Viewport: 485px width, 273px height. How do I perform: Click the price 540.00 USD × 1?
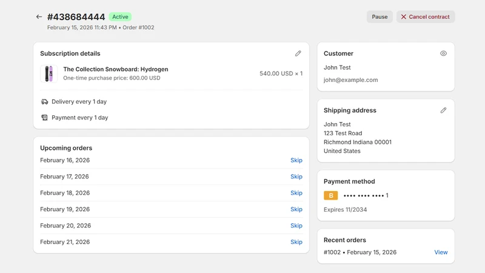pyautogui.click(x=281, y=73)
